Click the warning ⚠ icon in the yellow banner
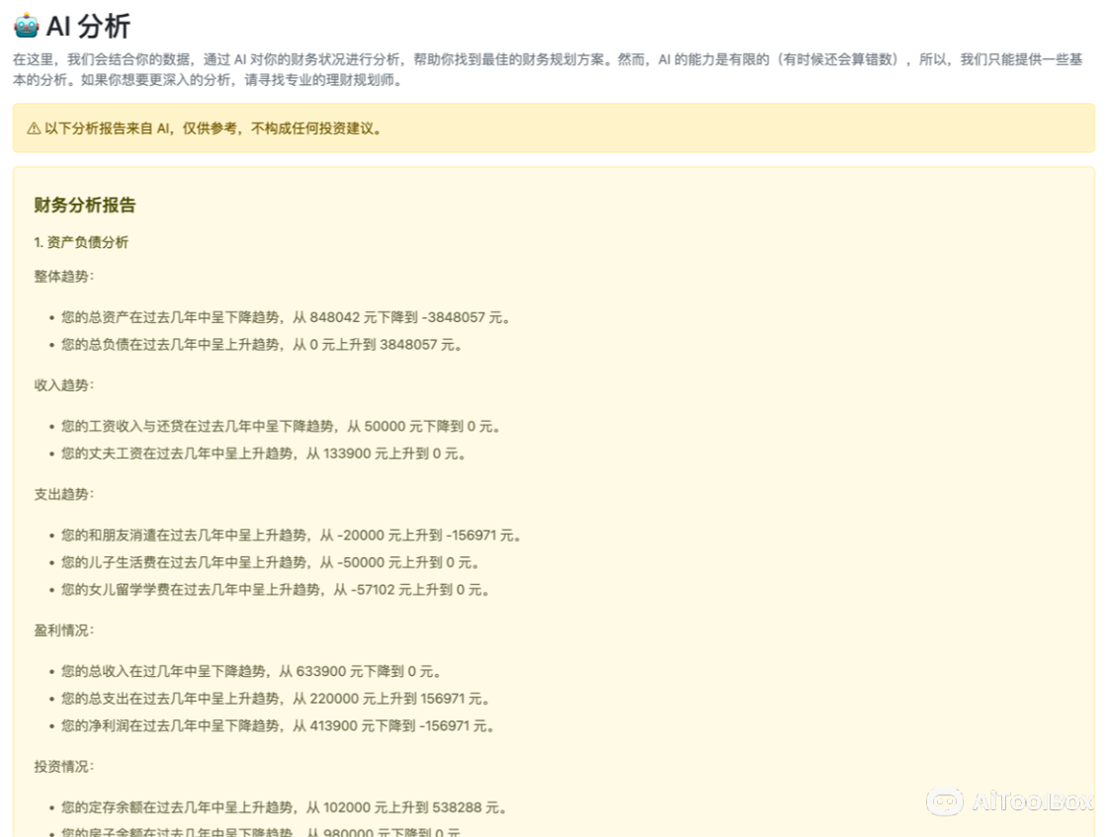1107x837 pixels. [32, 128]
